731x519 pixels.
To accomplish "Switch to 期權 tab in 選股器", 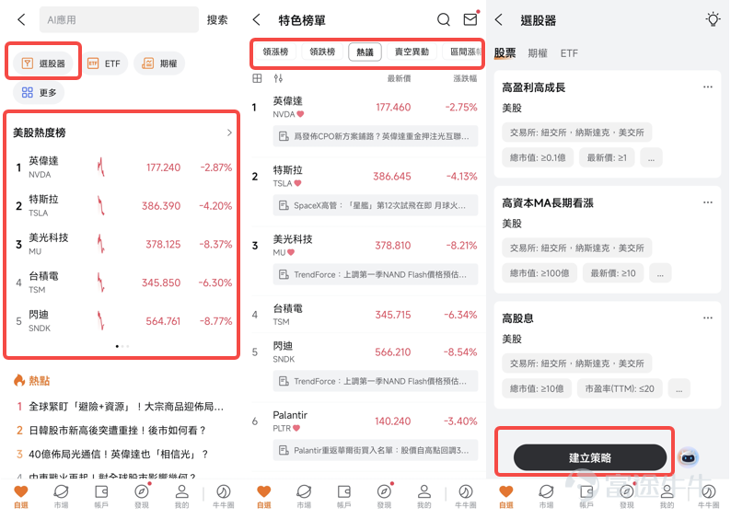I will coord(538,53).
